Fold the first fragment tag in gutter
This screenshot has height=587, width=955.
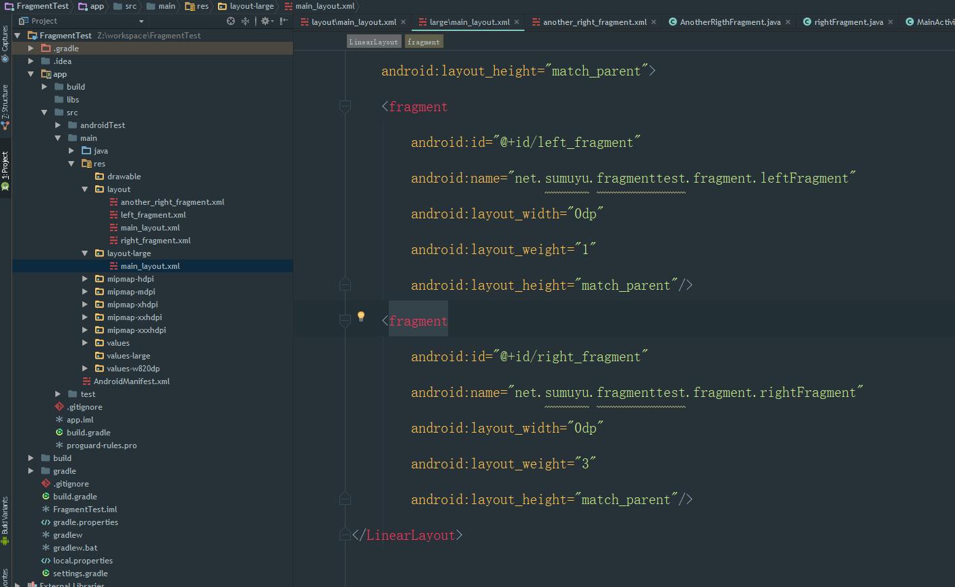click(345, 106)
